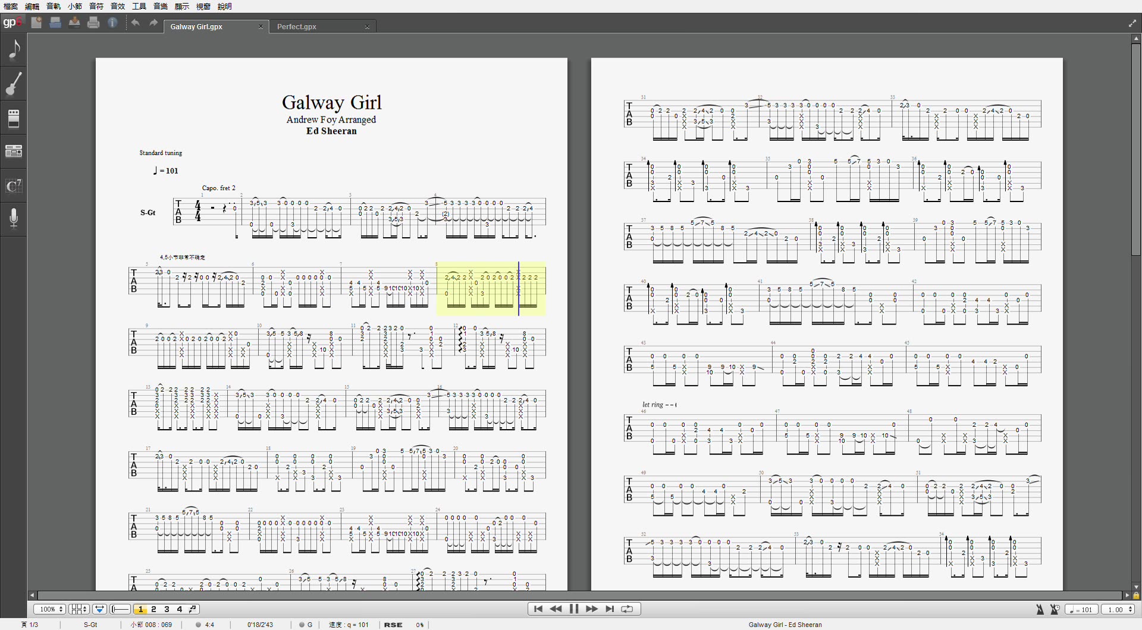Image resolution: width=1142 pixels, height=630 pixels.
Task: Save the file with the download-tray icon
Action: [x=74, y=23]
